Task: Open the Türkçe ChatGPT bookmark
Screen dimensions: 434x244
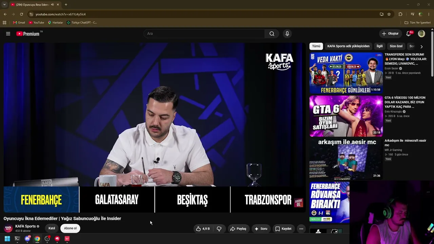Action: click(x=82, y=23)
